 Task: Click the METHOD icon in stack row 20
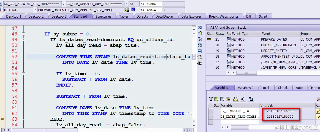229,45
